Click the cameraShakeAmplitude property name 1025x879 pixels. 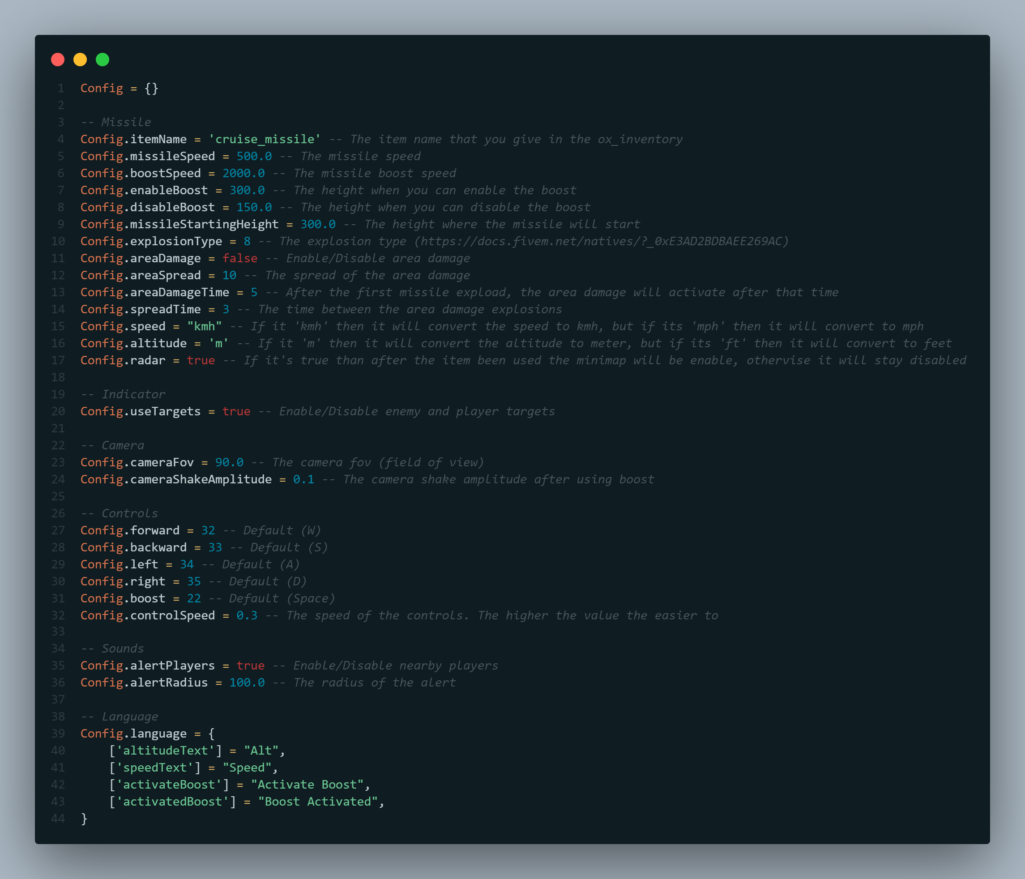coord(201,479)
